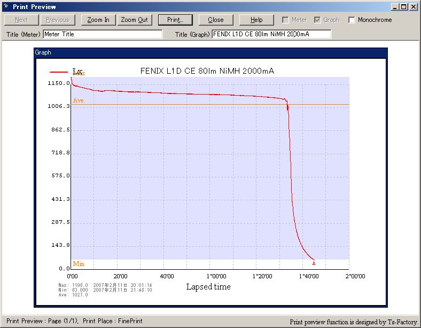The width and height of the screenshot is (421, 328).
Task: Click the Max: 1198.0 statistics line
Action: (105, 285)
